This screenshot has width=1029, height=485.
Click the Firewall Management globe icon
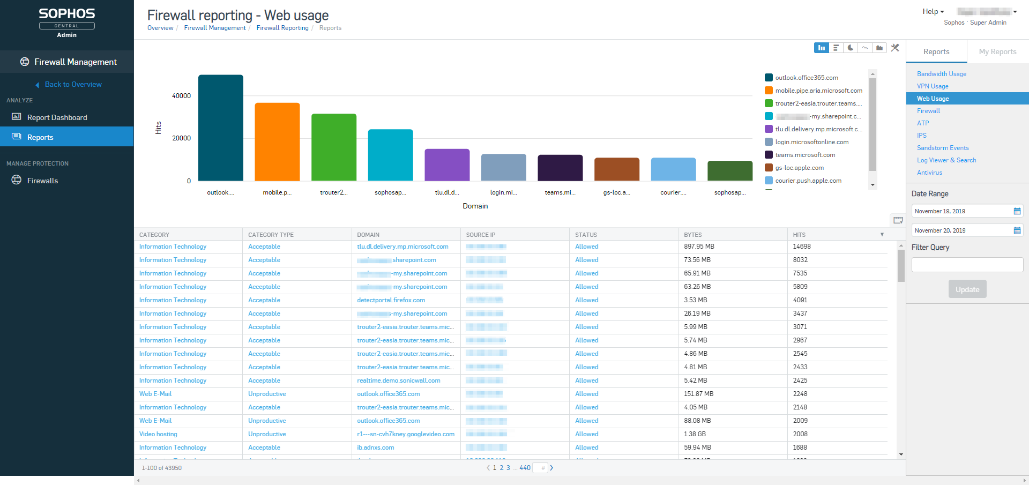coord(25,62)
